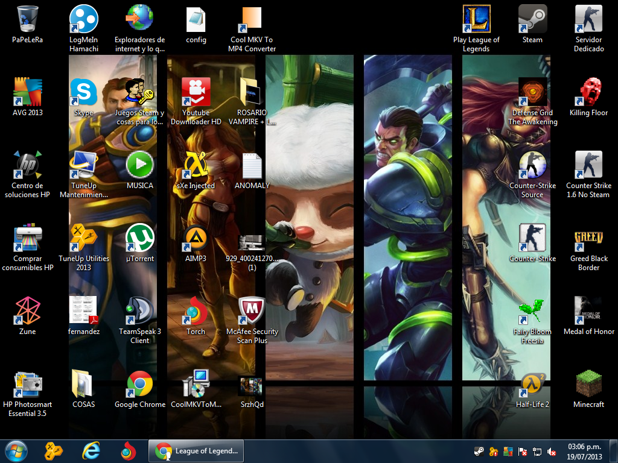Select Servidor Dedicado shortcut
Screen dimensions: 618x463
[x=588, y=19]
